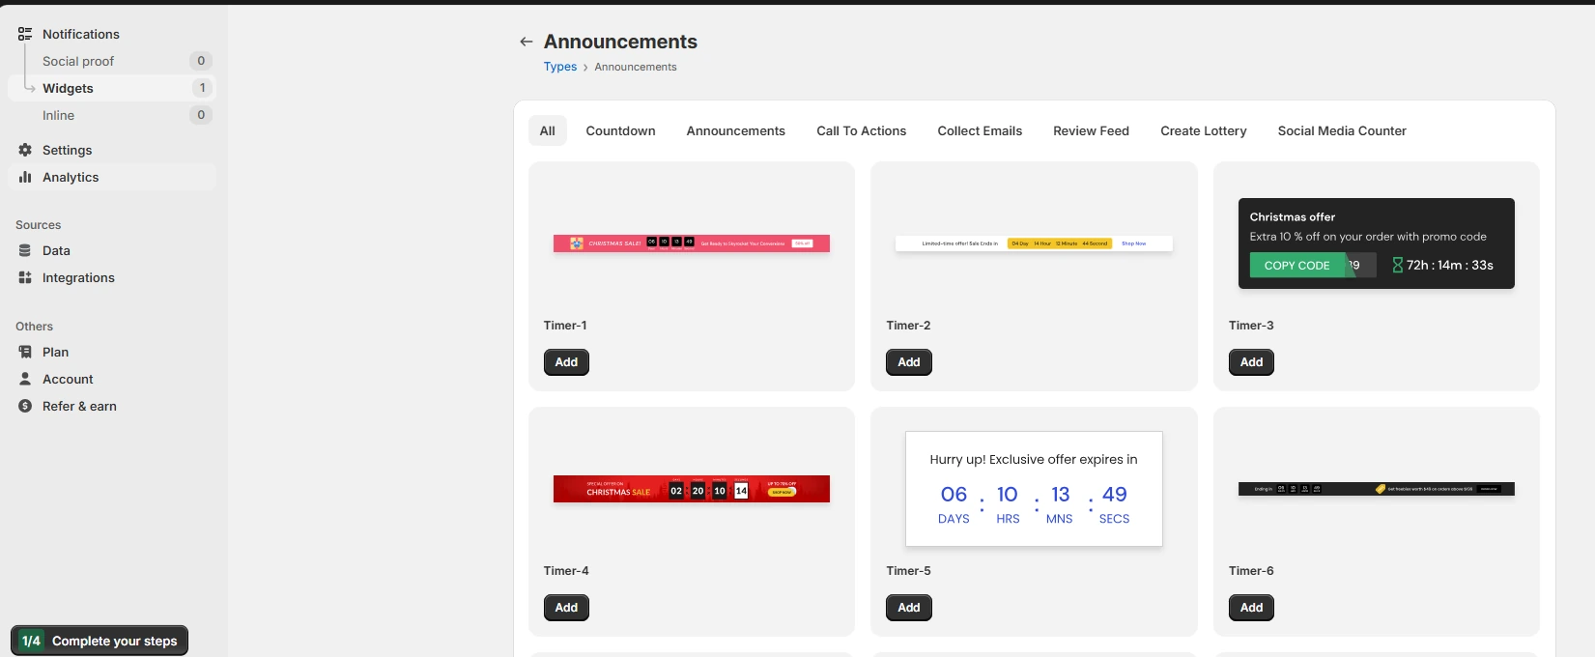The width and height of the screenshot is (1595, 657).
Task: Open Social proof in the sidebar
Action: [78, 61]
